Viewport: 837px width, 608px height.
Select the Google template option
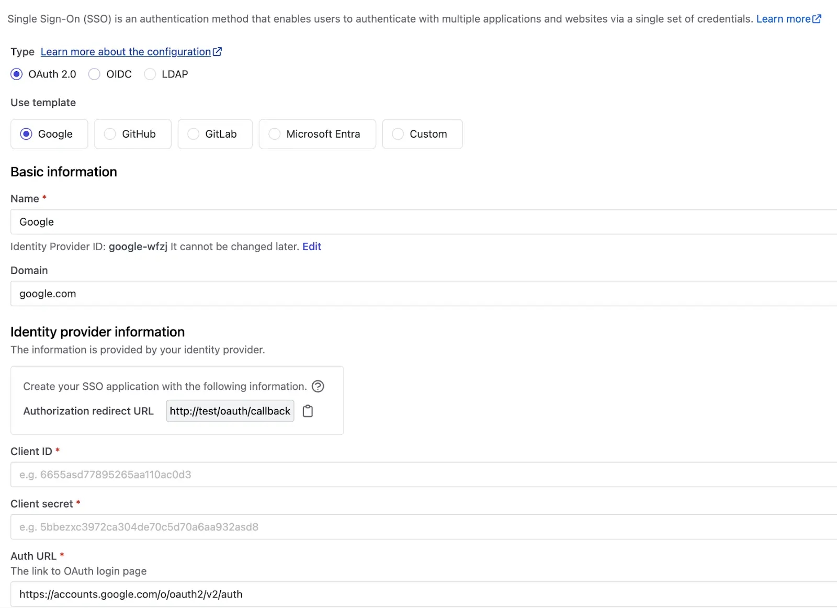[x=26, y=134]
